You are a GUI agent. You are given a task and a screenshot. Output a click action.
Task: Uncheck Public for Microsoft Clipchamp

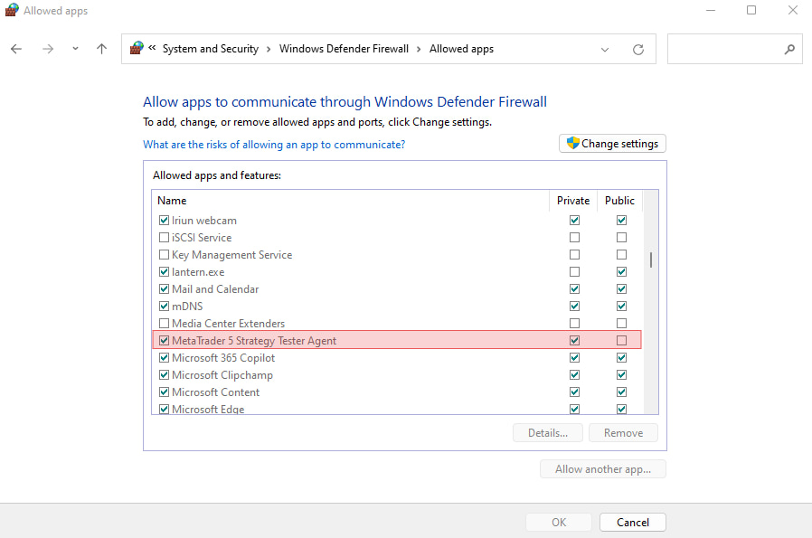coord(621,374)
